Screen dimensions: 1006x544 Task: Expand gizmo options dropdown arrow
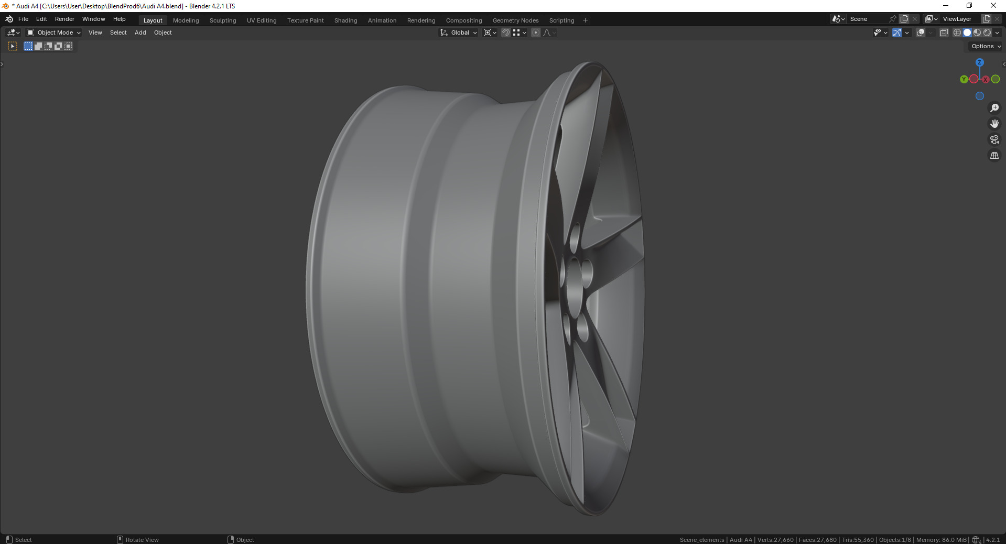coord(907,32)
